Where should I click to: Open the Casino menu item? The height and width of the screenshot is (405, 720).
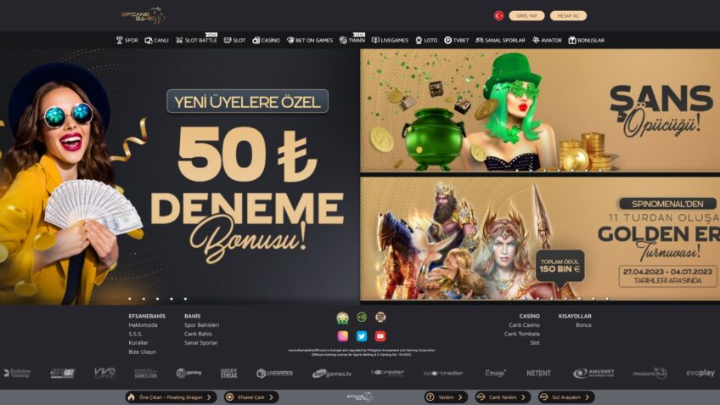pyautogui.click(x=266, y=40)
